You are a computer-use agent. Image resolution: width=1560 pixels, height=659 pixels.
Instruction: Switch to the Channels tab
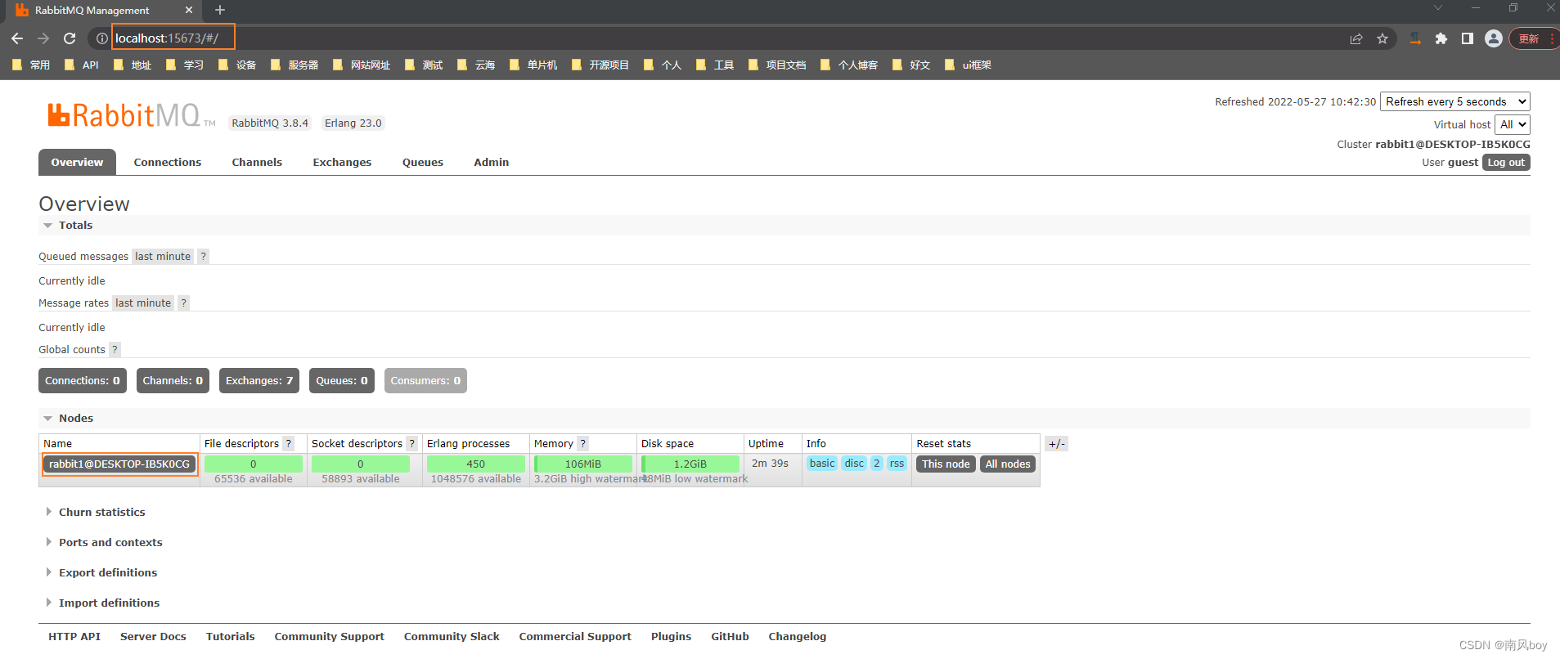click(257, 163)
